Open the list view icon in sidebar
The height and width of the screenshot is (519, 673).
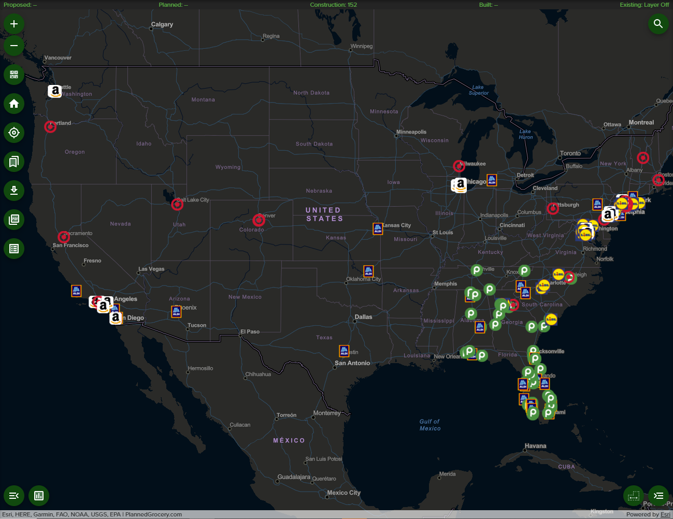(x=14, y=249)
